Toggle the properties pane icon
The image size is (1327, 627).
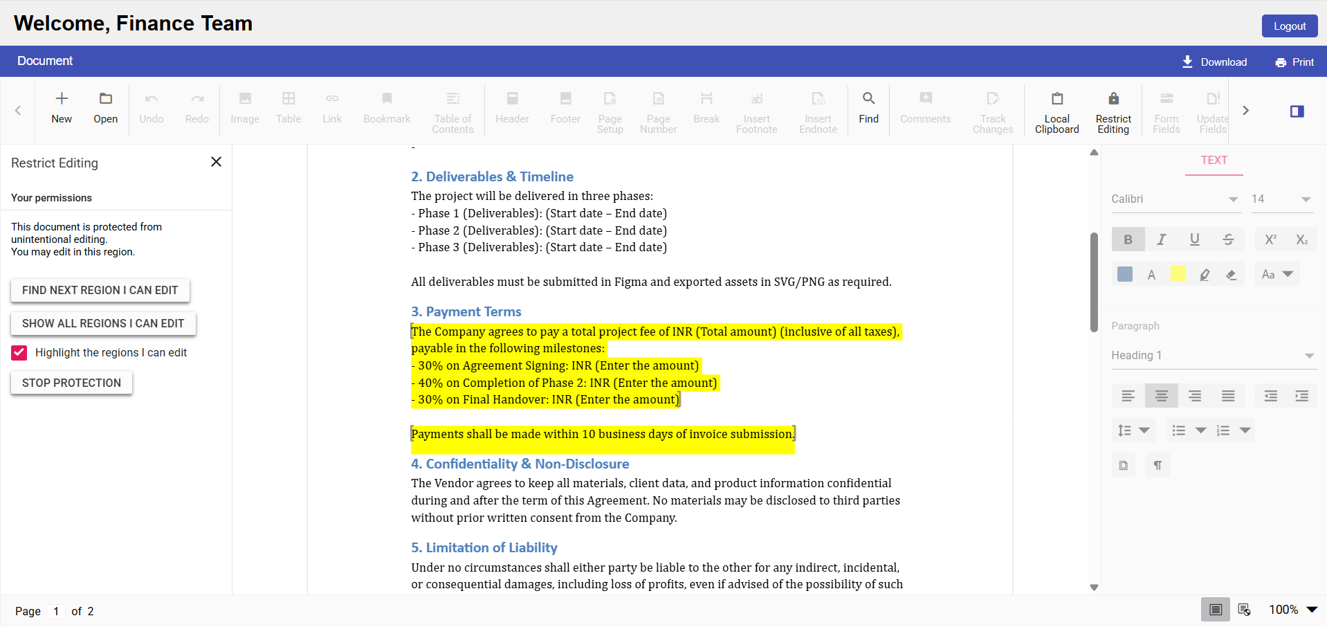click(x=1297, y=111)
